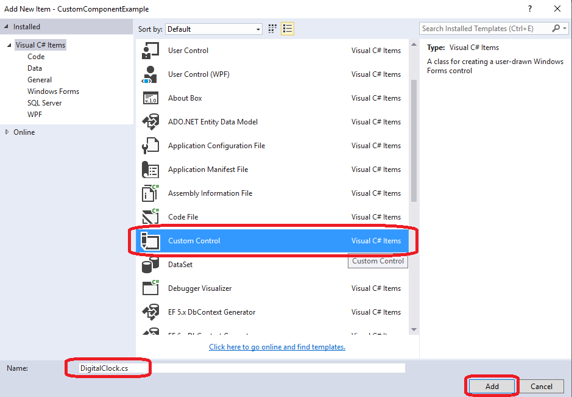The height and width of the screenshot is (397, 572).
Task: Focus the Name input field
Action: [242, 368]
